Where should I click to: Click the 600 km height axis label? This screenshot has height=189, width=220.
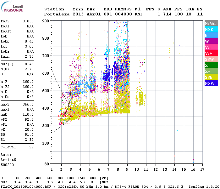[46, 73]
